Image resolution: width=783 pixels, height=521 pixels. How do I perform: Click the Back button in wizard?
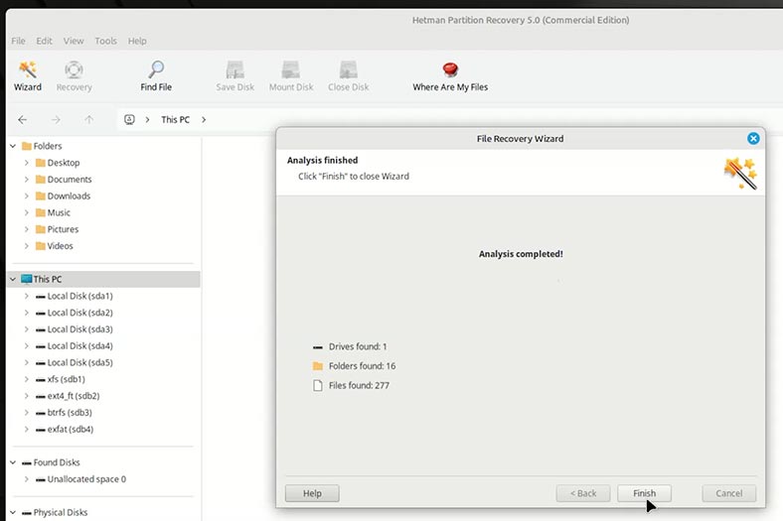[583, 493]
